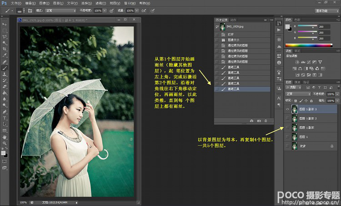Select the Pen tool
The height and width of the screenshot is (206, 341).
[5, 112]
